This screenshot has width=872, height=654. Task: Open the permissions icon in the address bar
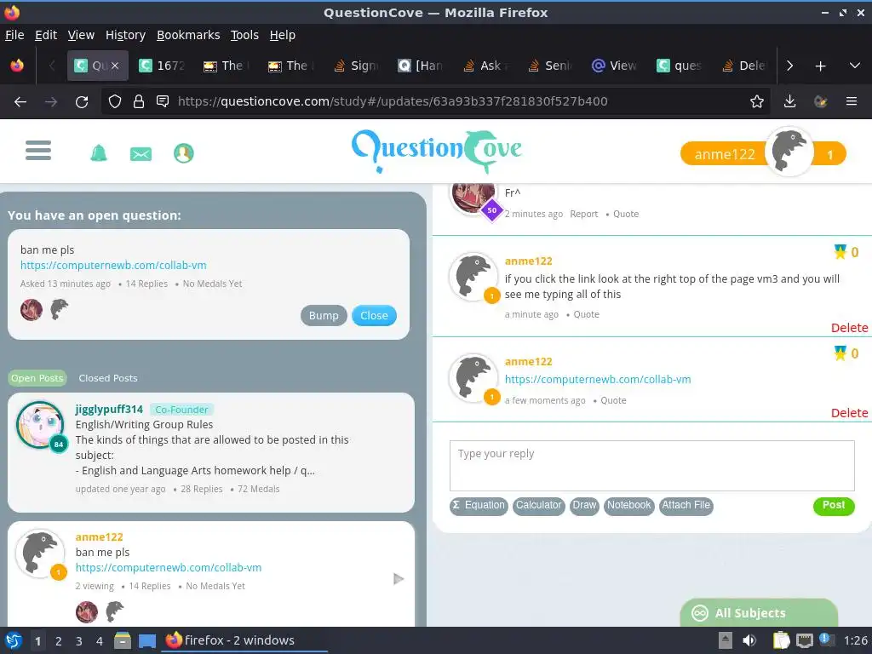point(163,101)
